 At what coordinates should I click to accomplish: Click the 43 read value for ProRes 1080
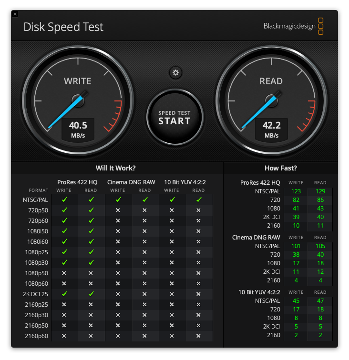click(320, 208)
